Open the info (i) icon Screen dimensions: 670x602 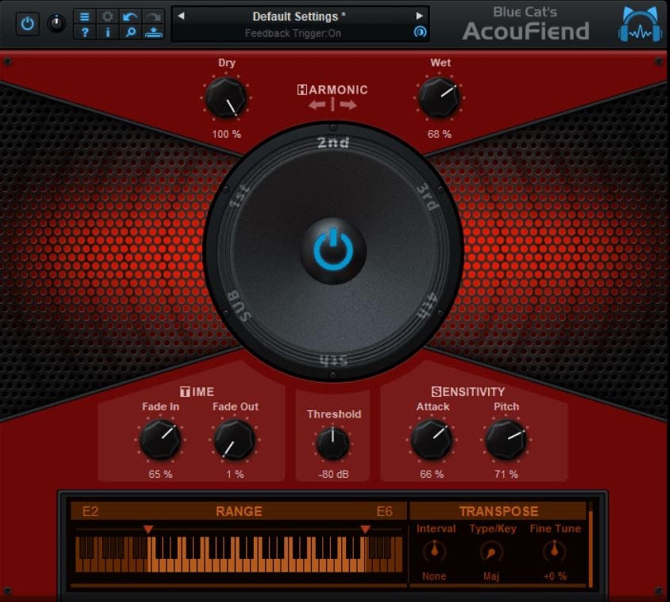108,32
